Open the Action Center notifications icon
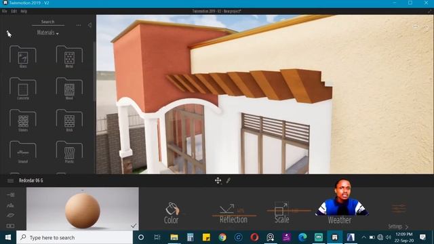 pyautogui.click(x=422, y=237)
